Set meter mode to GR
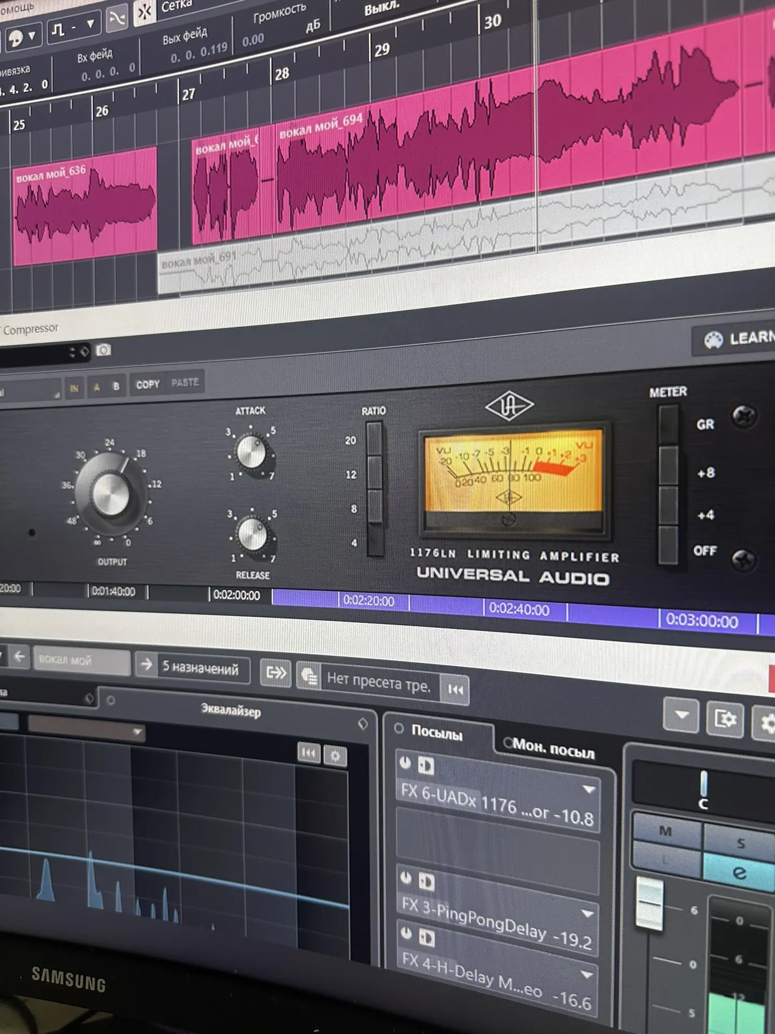Image resolution: width=775 pixels, height=1034 pixels. [668, 425]
